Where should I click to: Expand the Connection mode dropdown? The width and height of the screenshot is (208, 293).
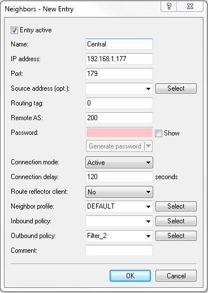pos(119,162)
